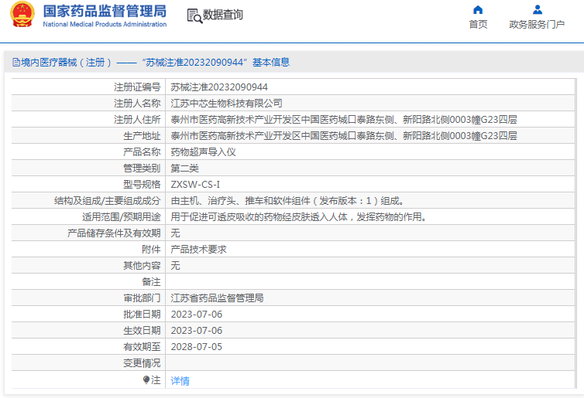Viewport: 584px width, 398px height.
Task: Select management class 第二类
Action: tap(185, 168)
